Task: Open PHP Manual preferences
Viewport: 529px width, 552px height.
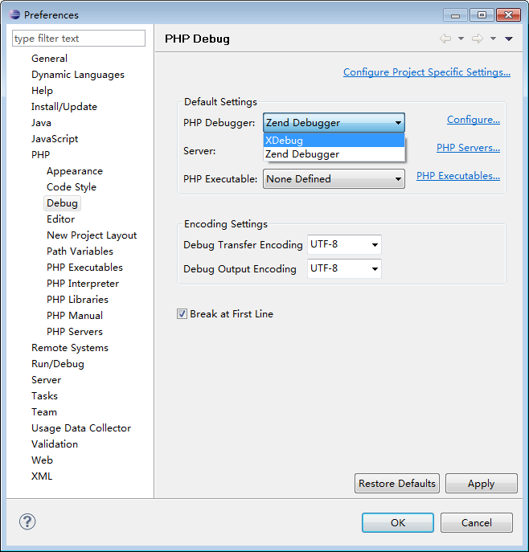Action: 75,316
